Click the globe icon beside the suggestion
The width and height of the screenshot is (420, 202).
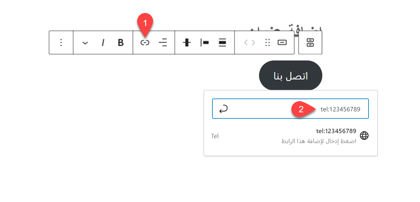pos(364,136)
